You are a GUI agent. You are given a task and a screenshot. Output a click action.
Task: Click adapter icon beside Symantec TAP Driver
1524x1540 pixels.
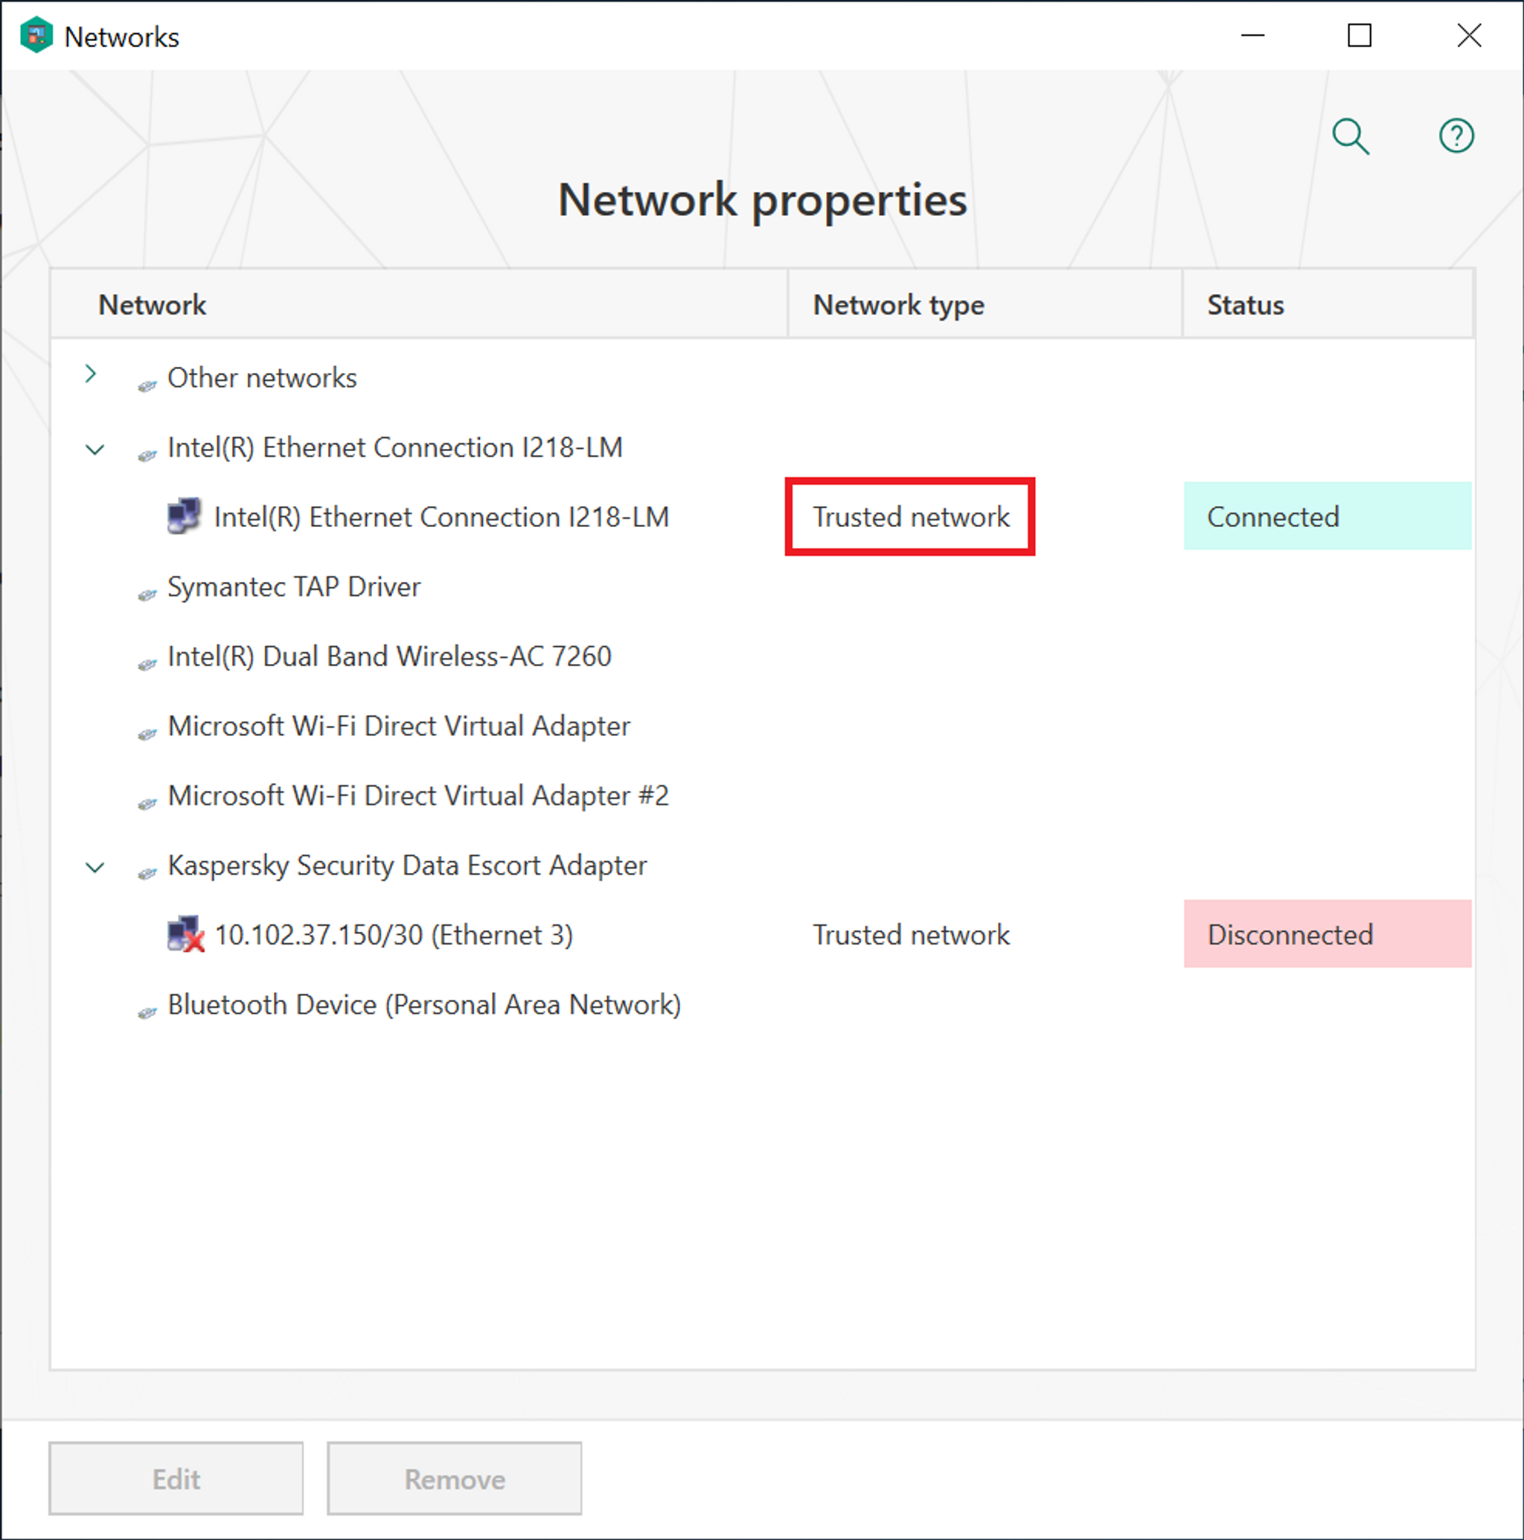click(147, 595)
